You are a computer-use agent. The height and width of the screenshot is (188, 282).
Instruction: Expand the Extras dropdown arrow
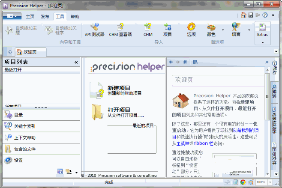pos(263,43)
